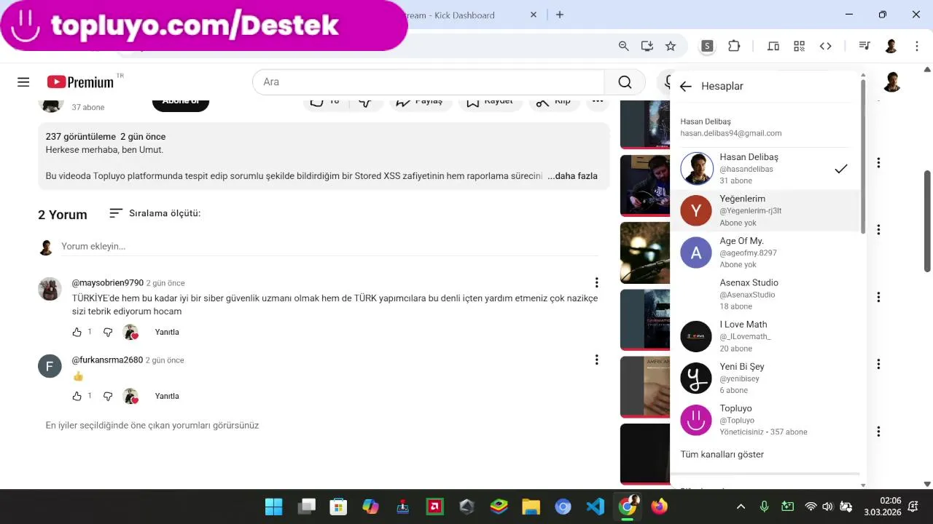933x524 pixels.
Task: Click '237 görüntüleme' view count text
Action: coord(81,136)
